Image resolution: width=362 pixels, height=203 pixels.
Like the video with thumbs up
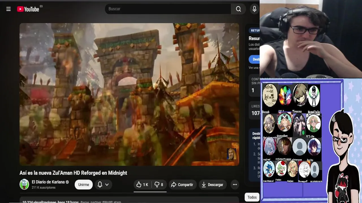142,185
